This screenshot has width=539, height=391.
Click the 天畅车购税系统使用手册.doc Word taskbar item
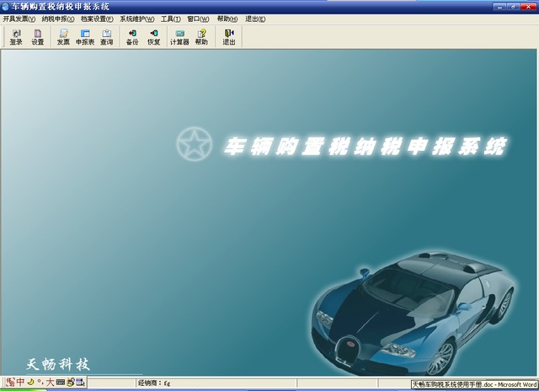pyautogui.click(x=474, y=384)
